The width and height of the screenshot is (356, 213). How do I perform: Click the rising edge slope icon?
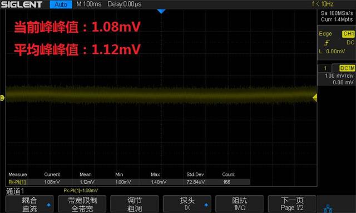[x=327, y=43]
